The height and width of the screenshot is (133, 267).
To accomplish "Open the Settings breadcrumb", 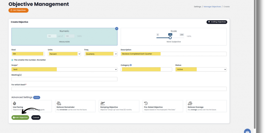I will pyautogui.click(x=197, y=6).
